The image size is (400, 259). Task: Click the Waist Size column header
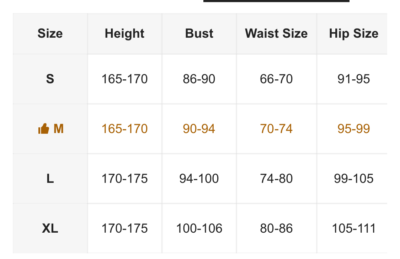[x=276, y=33]
